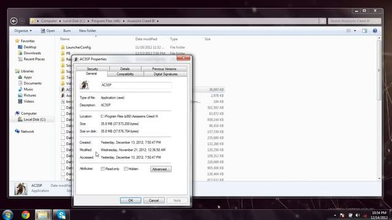Switch to Digital Signatures tab

click(165, 74)
